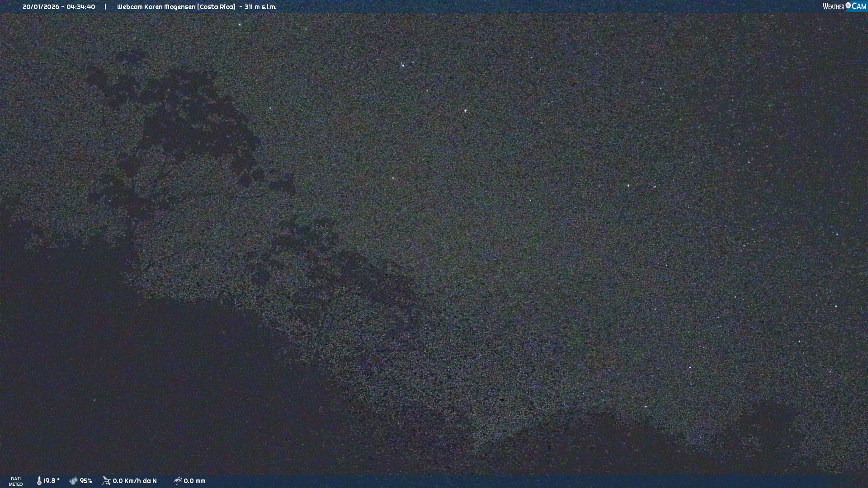Image resolution: width=868 pixels, height=488 pixels.
Task: Click the wind vane icon
Action: tap(106, 481)
